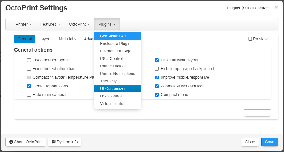Click the Plugins breadcrumb text
This screenshot has height=152, width=284.
tap(233, 8)
